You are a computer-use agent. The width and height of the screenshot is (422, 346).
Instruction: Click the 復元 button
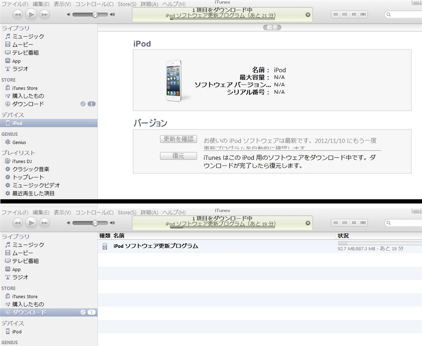click(178, 156)
